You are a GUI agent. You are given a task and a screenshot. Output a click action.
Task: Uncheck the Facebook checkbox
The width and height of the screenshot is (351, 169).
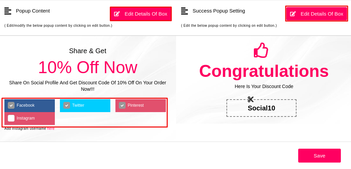point(11,105)
